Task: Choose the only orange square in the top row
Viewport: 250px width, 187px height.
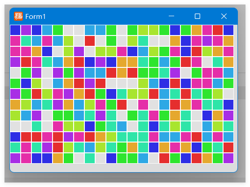Action: pos(197,30)
